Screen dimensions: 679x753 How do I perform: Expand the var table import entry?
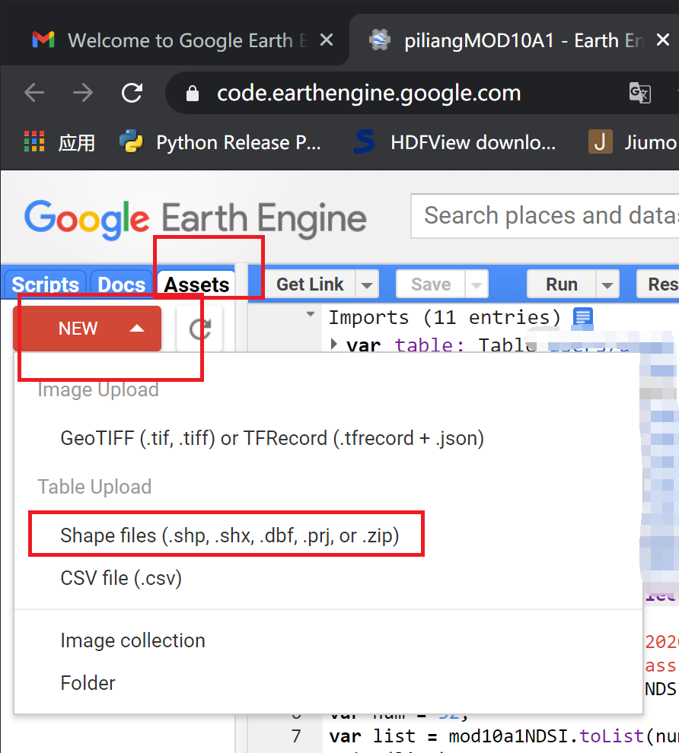click(334, 345)
